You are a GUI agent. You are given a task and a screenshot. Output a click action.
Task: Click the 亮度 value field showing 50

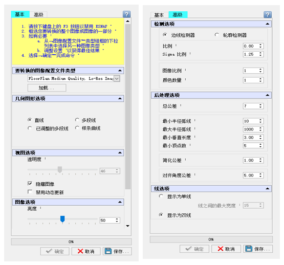click(110, 220)
